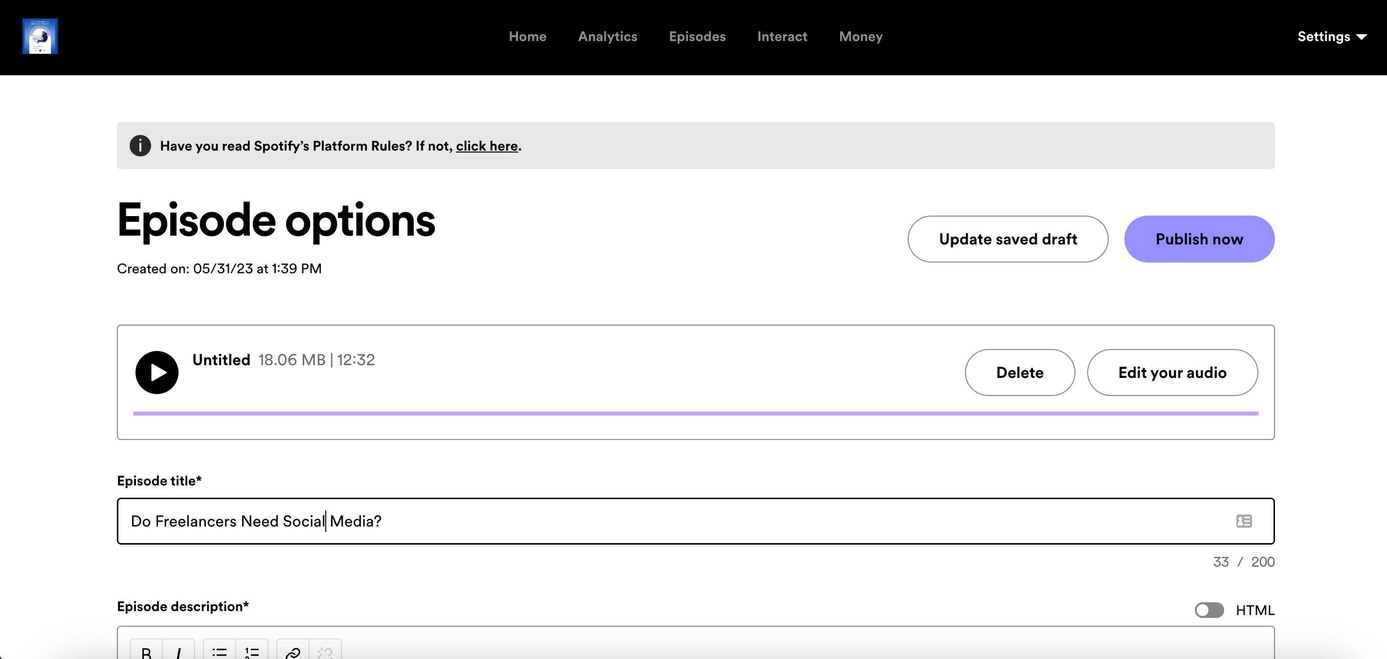Viewport: 1387px width, 659px height.
Task: Click the podcast cover art logo
Action: click(x=40, y=37)
